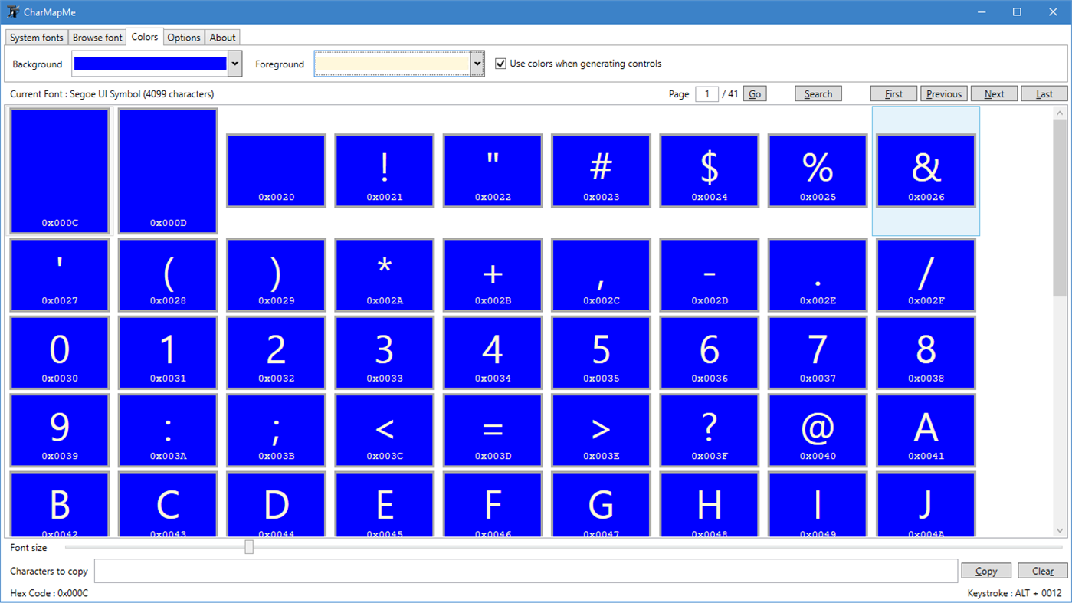Viewport: 1072px width, 603px height.
Task: Open the Options tab
Action: pyautogui.click(x=183, y=37)
